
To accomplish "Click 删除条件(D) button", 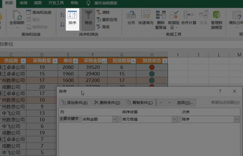I will [107, 103].
